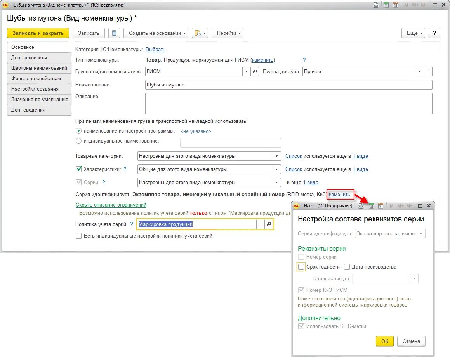Click the M- memory button in main title bar
This screenshot has width=450, height=357.
pos(424,5)
